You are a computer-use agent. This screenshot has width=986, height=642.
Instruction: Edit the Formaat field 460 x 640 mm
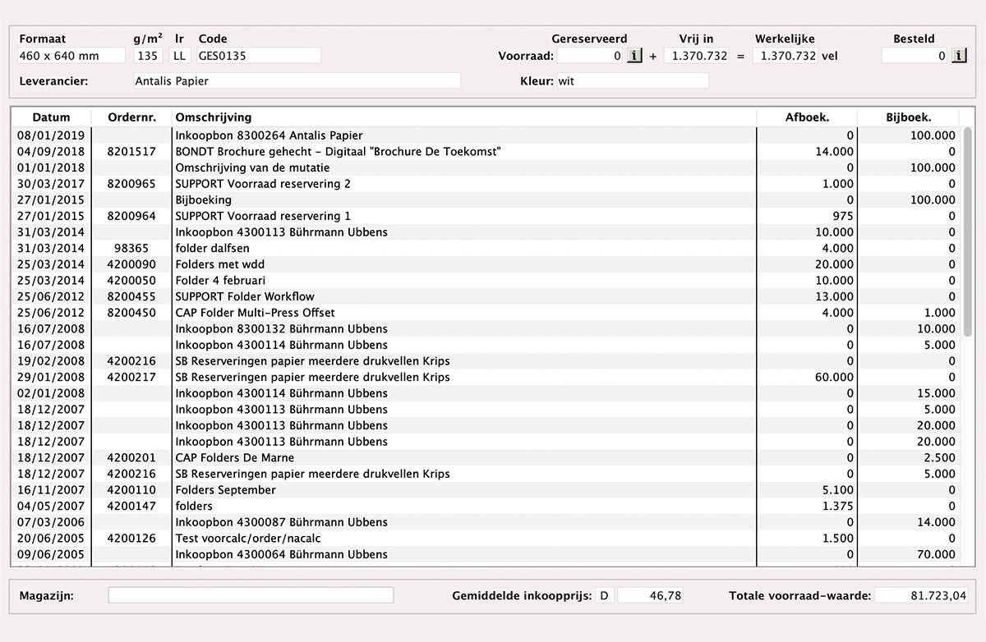pyautogui.click(x=71, y=56)
